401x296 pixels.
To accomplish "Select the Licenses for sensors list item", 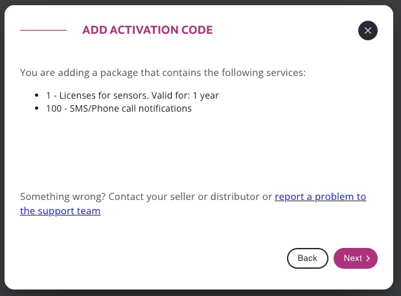I will [x=132, y=95].
